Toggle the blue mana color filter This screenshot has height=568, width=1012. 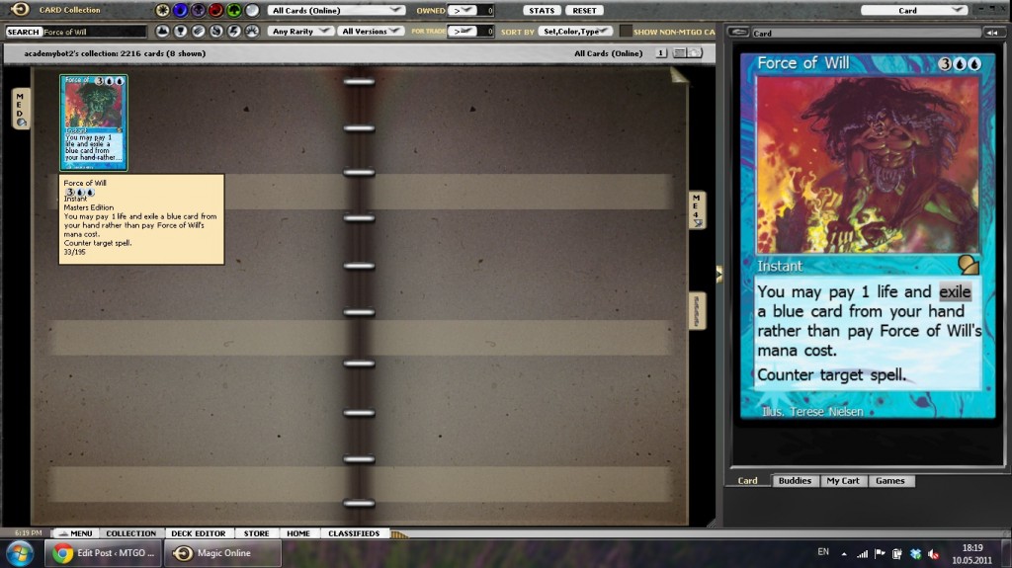181,10
